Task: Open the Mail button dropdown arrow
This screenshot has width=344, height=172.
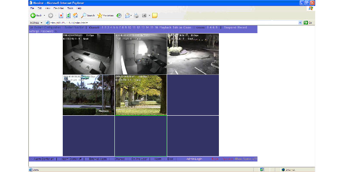Action: click(x=131, y=15)
